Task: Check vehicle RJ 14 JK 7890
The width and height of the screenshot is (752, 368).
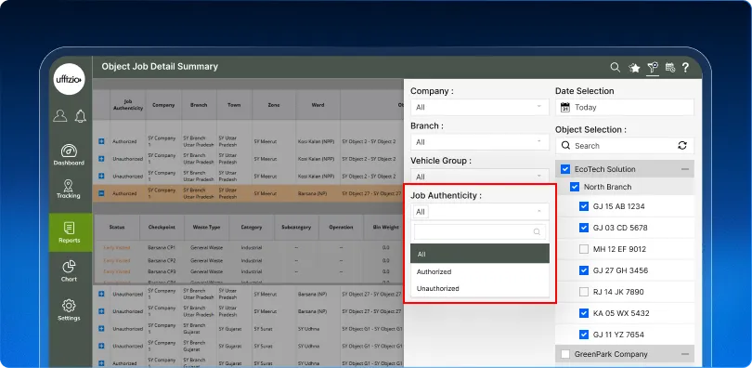Action: (x=584, y=292)
